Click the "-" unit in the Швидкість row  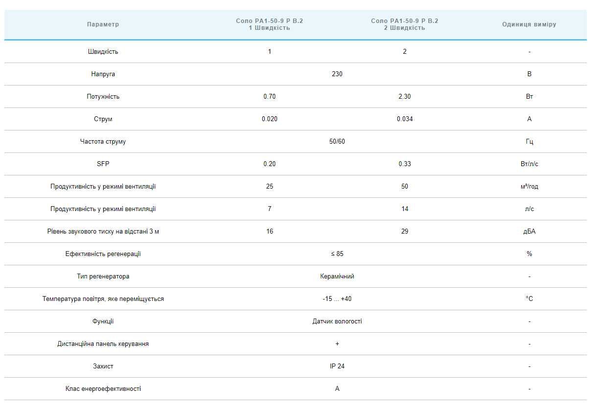tap(530, 52)
